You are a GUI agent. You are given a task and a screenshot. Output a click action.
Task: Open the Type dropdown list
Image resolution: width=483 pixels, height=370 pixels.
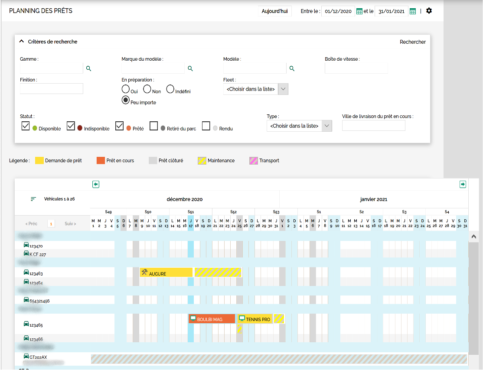coord(299,126)
